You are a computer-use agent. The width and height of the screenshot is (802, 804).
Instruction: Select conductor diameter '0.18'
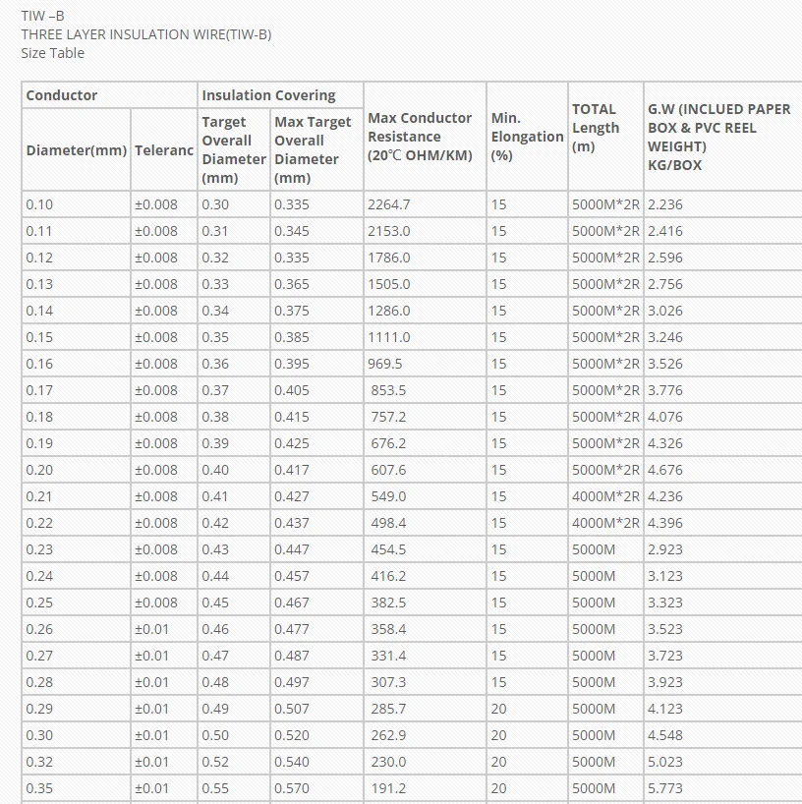point(39,417)
